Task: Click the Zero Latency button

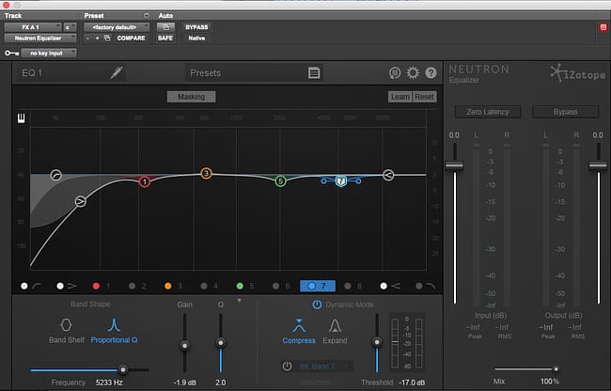Action: click(488, 112)
